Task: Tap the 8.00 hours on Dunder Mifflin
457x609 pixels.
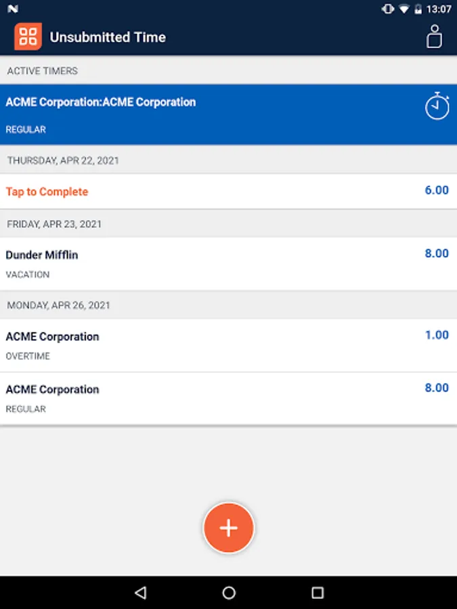Action: (x=437, y=253)
